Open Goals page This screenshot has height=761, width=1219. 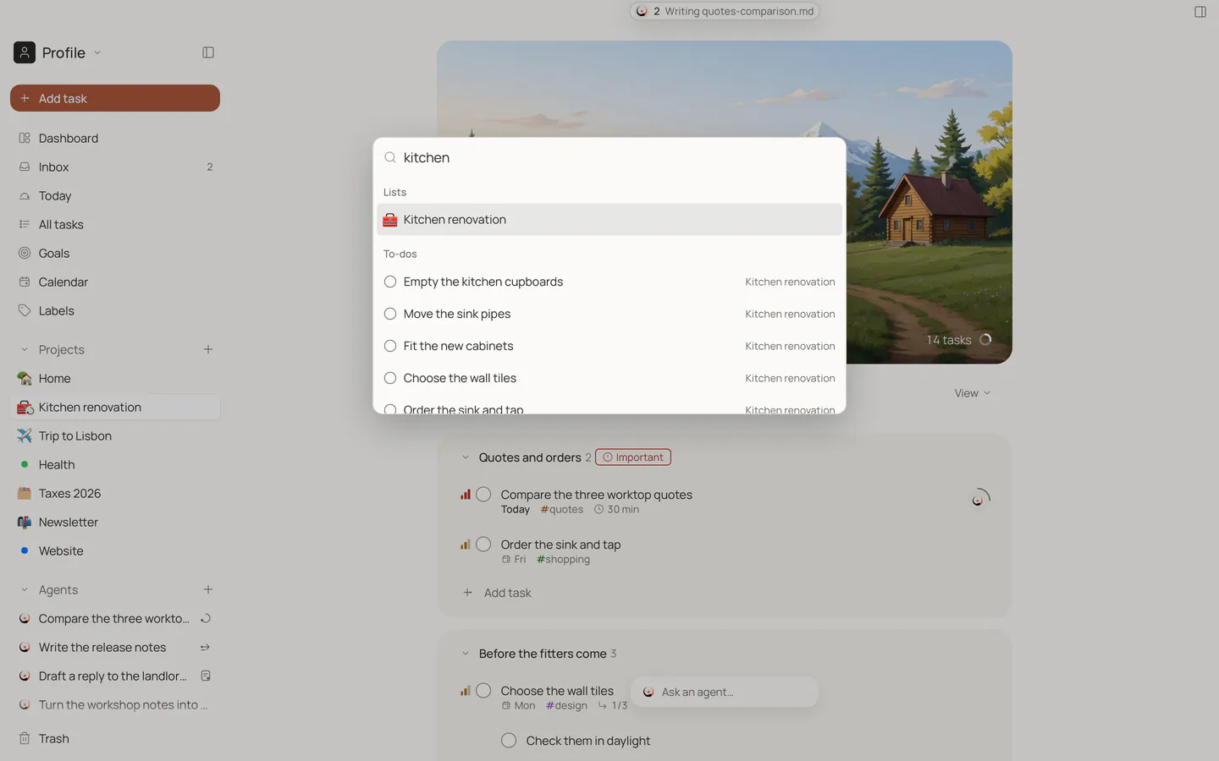pos(115,253)
